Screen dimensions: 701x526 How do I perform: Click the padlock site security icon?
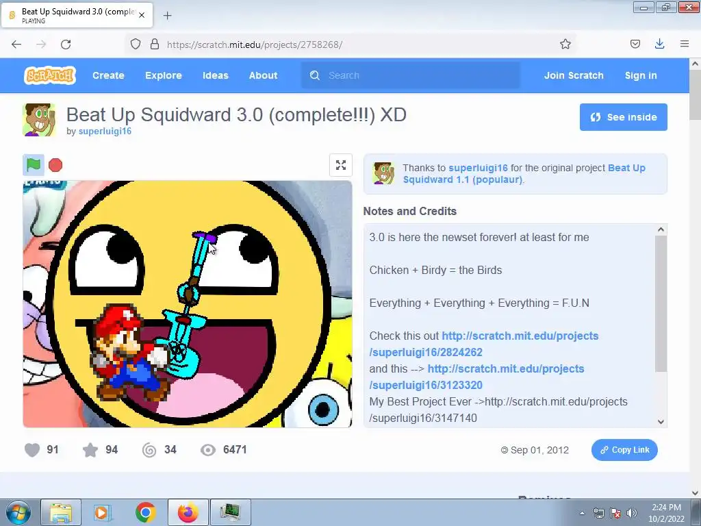155,44
